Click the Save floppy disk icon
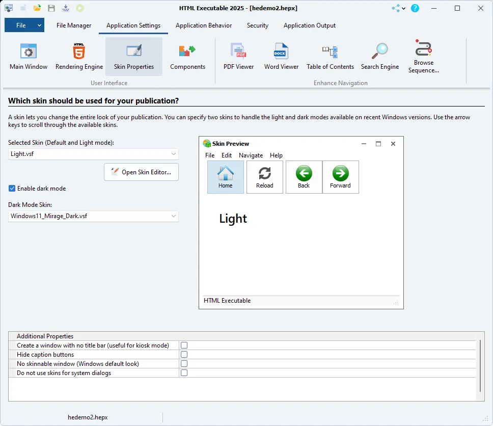 pos(51,8)
